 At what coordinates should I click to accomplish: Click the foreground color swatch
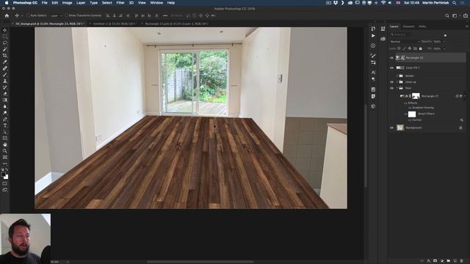(3, 175)
